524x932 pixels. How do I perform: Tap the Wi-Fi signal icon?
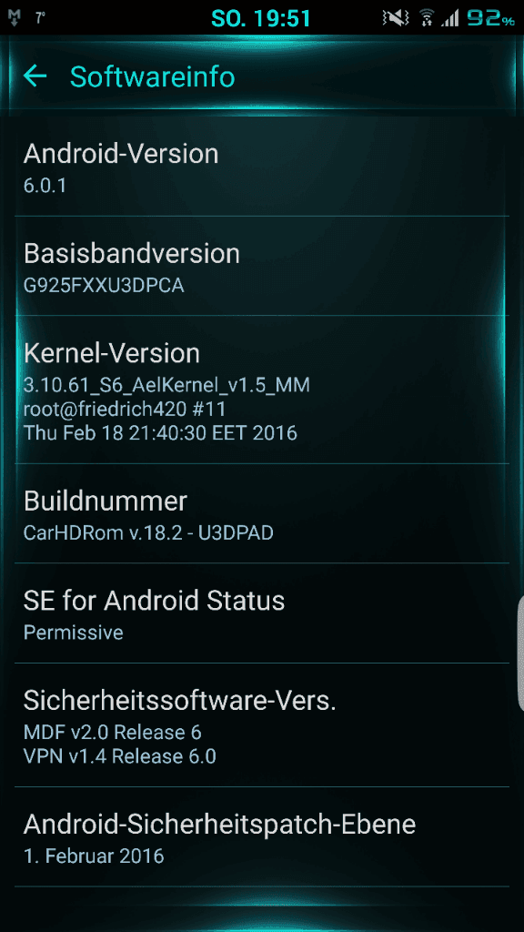[426, 18]
